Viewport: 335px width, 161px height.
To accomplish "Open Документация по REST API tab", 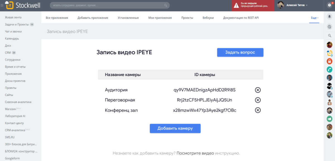I will pyautogui.click(x=241, y=18).
